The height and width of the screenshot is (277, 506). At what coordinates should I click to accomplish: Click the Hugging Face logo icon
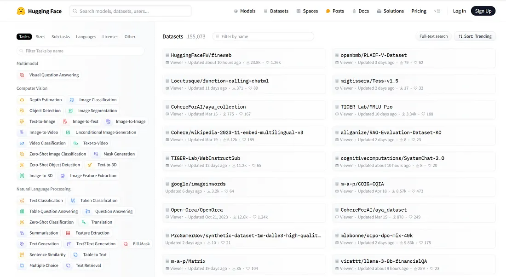click(21, 11)
